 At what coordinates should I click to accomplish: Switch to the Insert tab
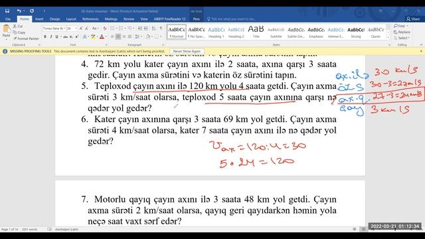click(39, 19)
